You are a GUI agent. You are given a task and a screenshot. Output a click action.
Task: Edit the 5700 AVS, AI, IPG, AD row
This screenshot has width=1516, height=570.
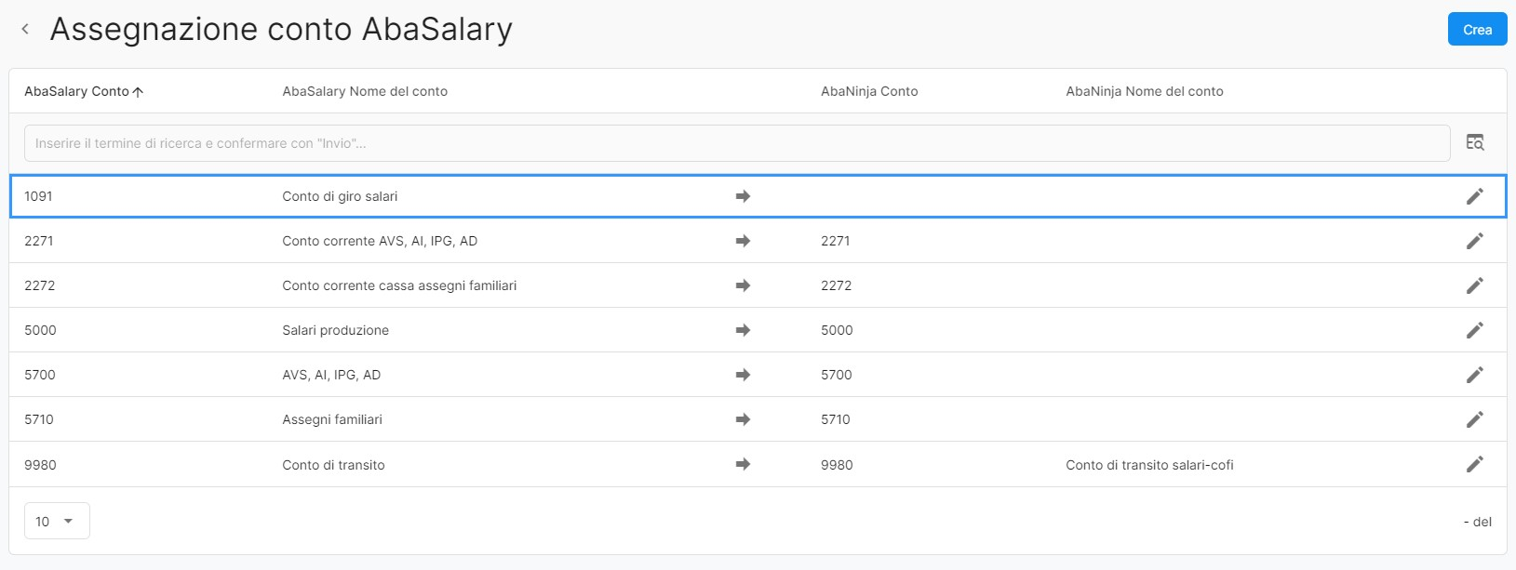click(1475, 375)
